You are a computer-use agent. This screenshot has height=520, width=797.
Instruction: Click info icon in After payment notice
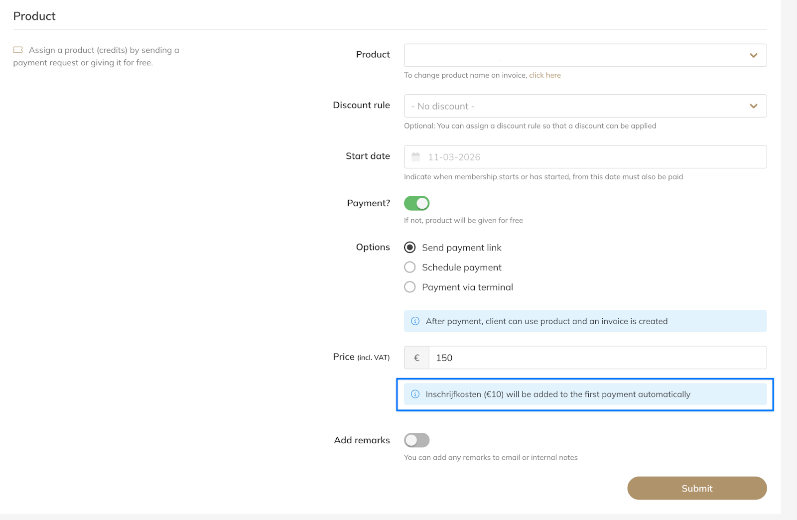[x=415, y=321]
